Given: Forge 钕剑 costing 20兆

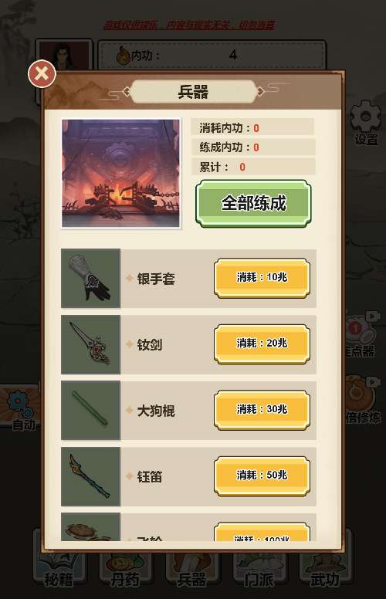Looking at the screenshot, I should (262, 343).
